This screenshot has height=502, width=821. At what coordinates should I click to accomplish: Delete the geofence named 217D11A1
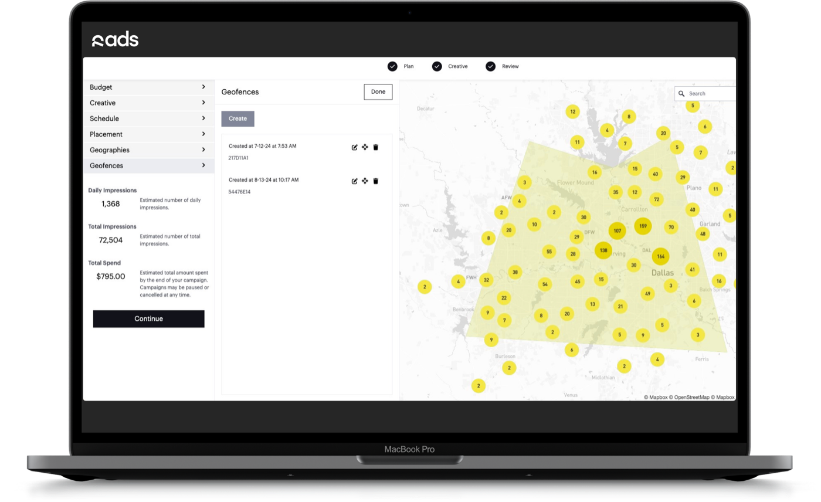375,147
